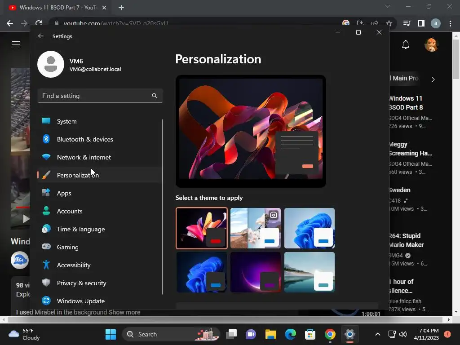Screen dimensions: 460x345
Task: Open Windows Update settings
Action: click(100, 301)
